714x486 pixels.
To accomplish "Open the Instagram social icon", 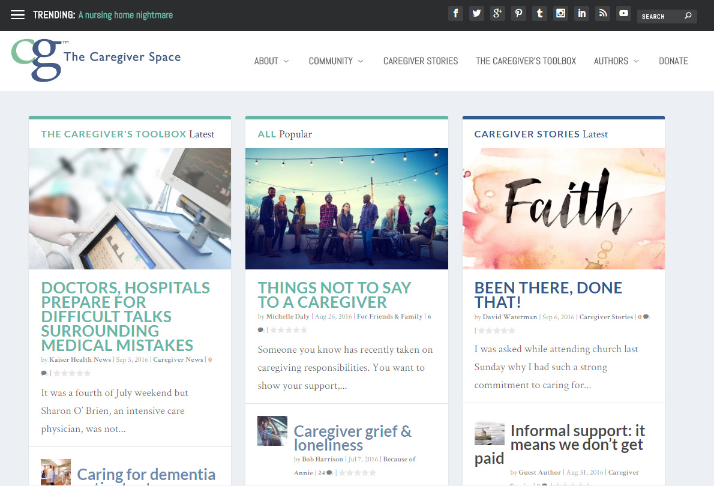I will 561,13.
